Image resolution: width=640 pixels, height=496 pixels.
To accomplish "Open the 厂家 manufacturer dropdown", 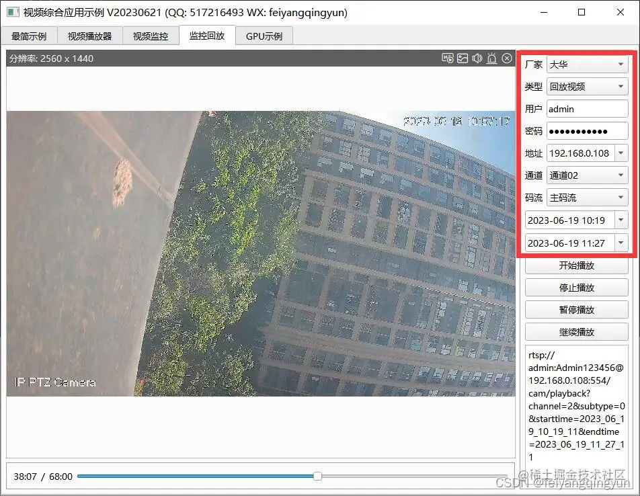I will click(587, 65).
